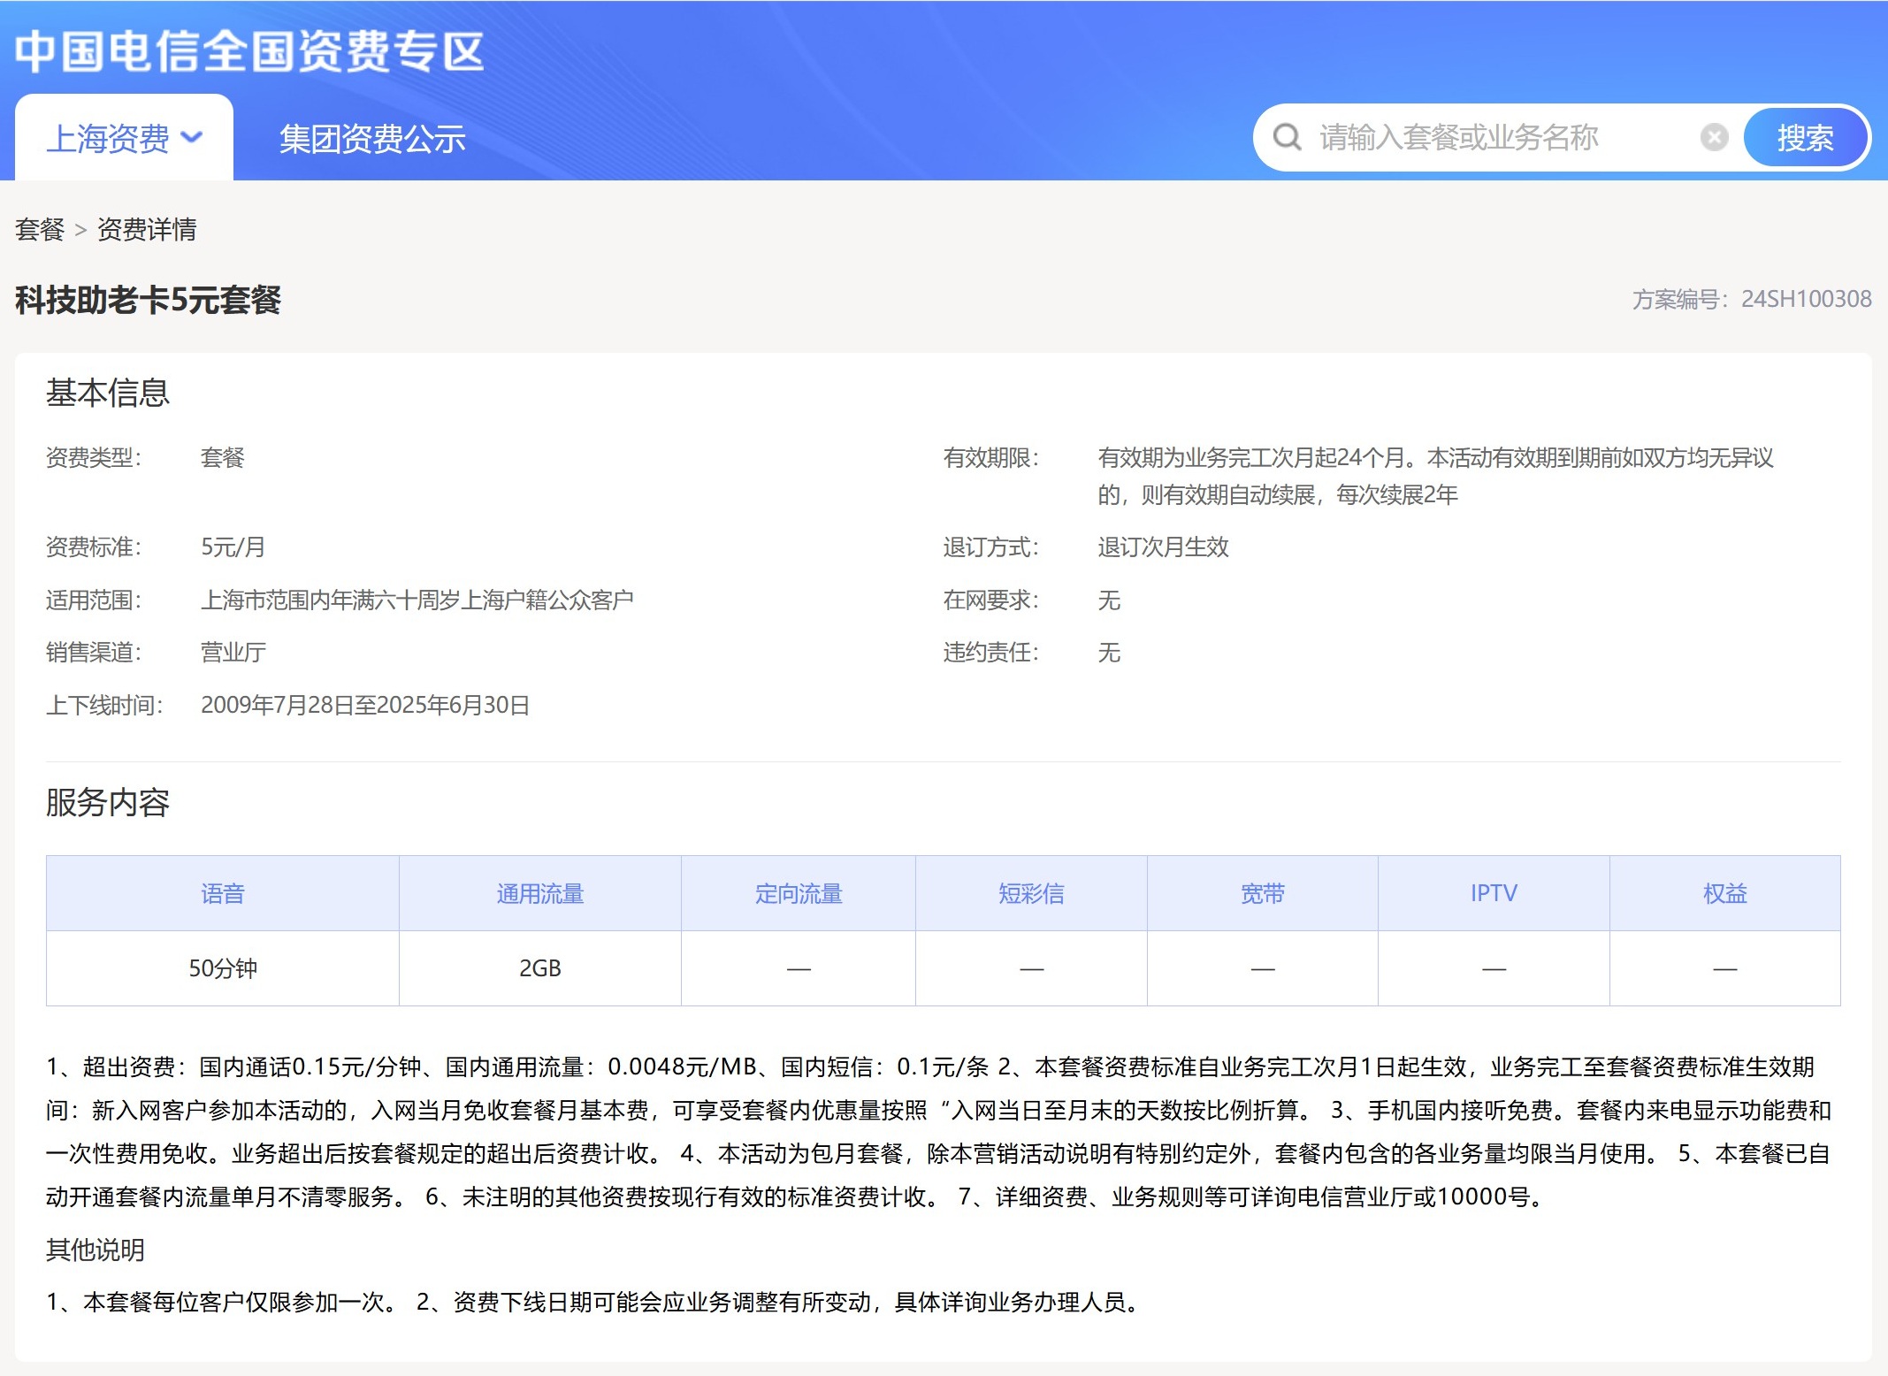Click the 营业厅 sales channel value
Viewport: 1888px width, 1376px height.
pyautogui.click(x=233, y=653)
